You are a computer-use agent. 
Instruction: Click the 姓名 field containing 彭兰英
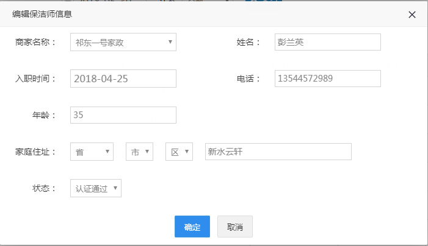[x=327, y=42]
